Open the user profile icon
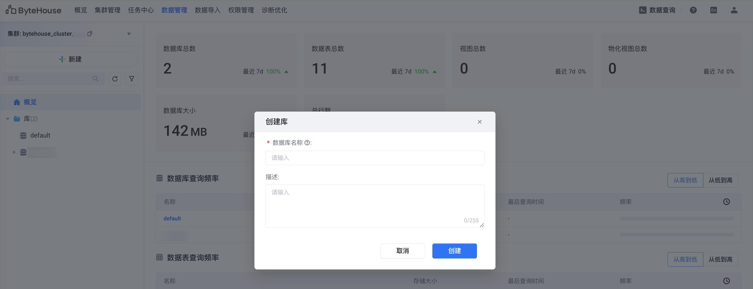 click(x=734, y=10)
